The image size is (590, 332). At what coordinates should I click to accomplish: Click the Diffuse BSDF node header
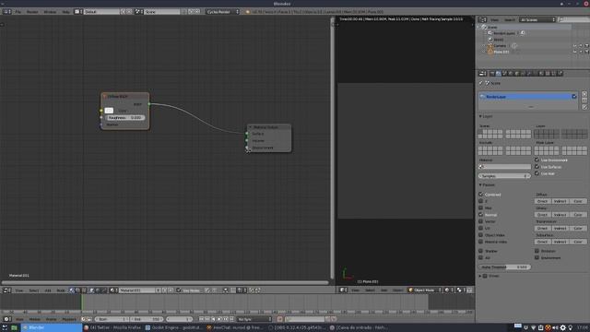coord(125,96)
